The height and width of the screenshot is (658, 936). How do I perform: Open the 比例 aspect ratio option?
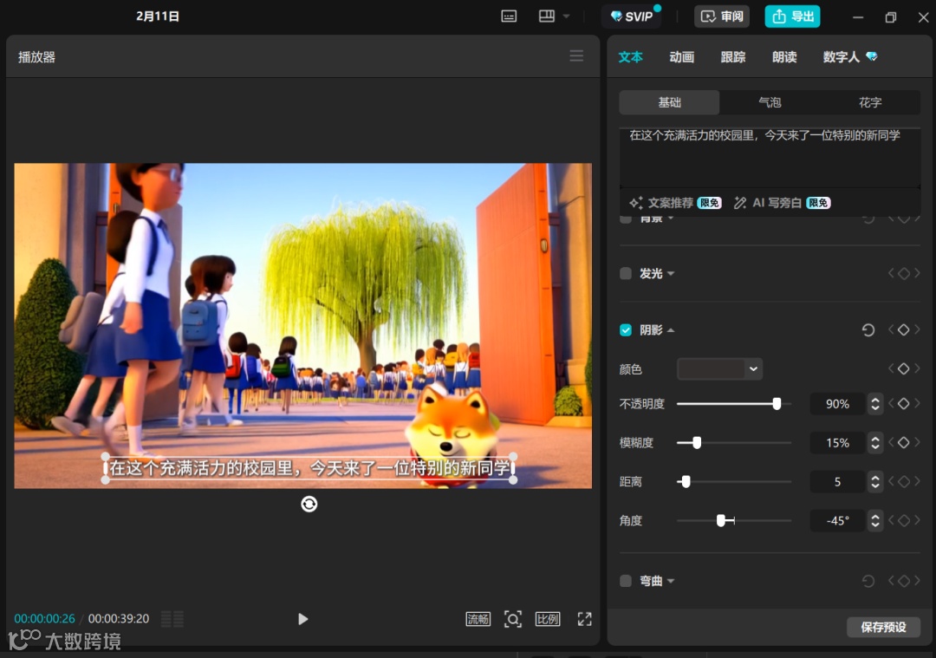[x=548, y=619]
